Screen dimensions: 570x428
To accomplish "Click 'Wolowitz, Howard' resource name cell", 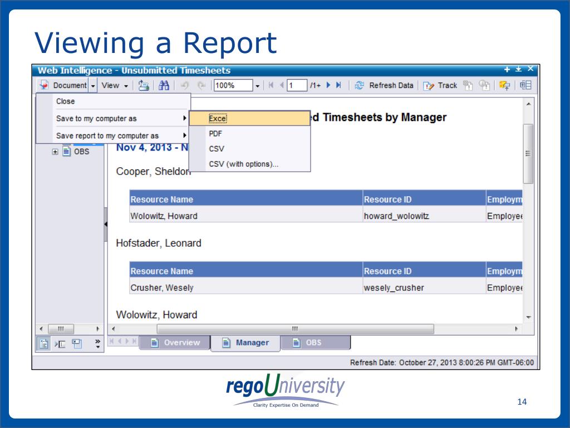I will pyautogui.click(x=245, y=216).
